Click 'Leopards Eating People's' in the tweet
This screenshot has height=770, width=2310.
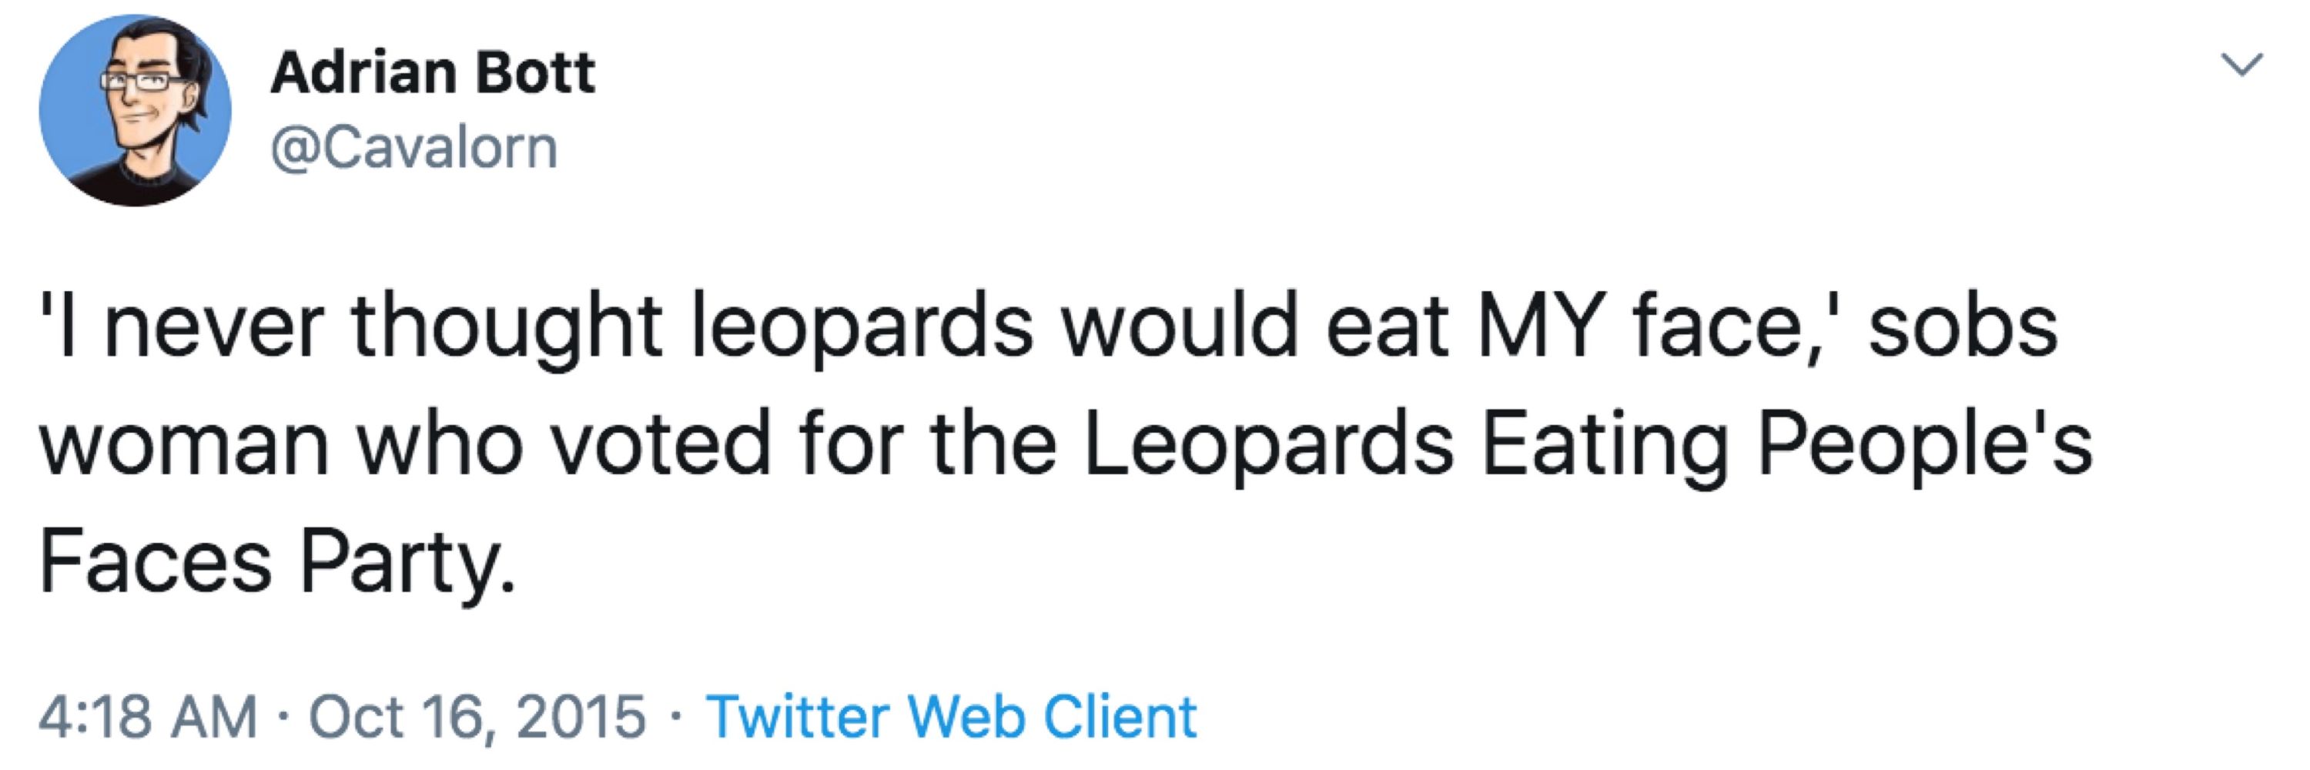point(1588,446)
